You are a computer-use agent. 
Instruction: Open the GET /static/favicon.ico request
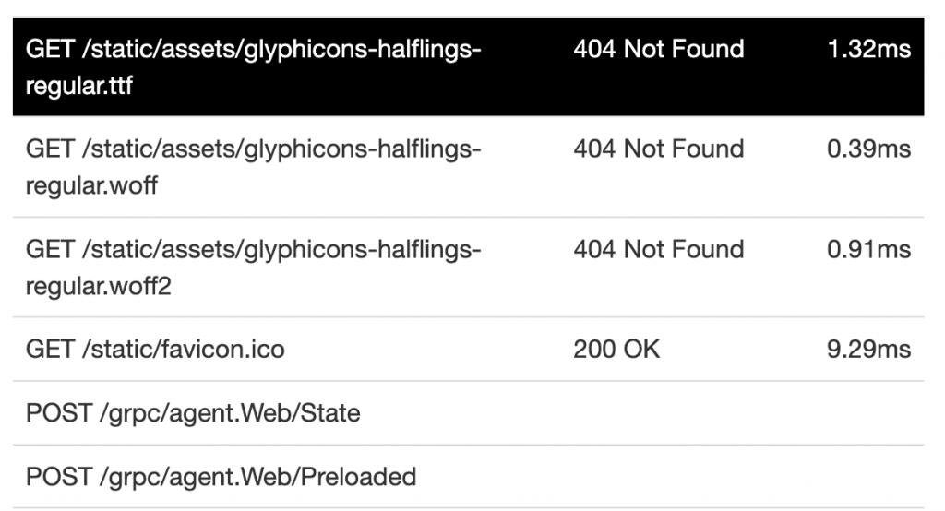click(x=468, y=349)
